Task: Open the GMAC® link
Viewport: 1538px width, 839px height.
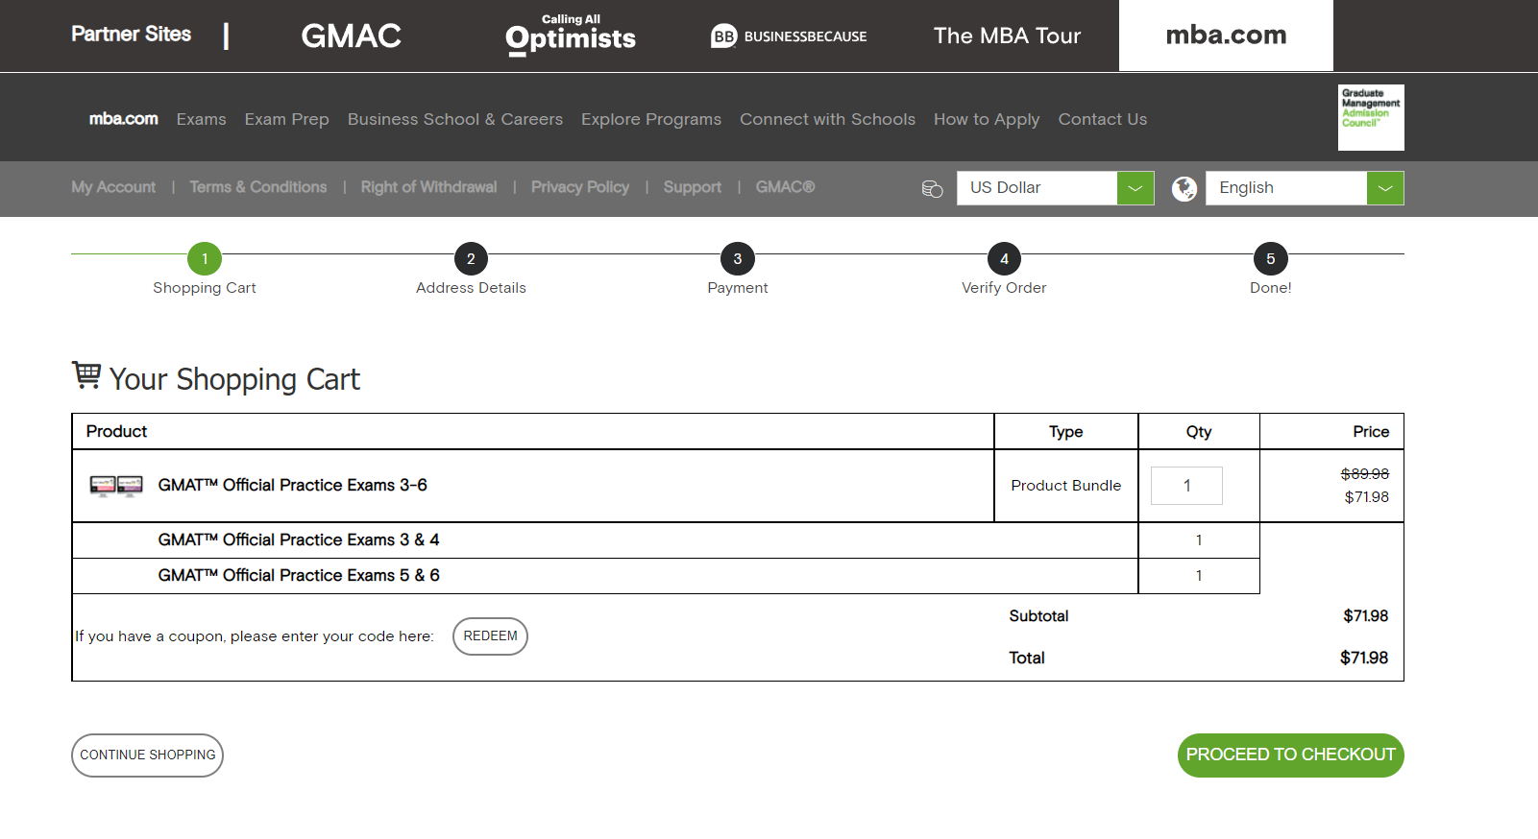Action: [785, 187]
